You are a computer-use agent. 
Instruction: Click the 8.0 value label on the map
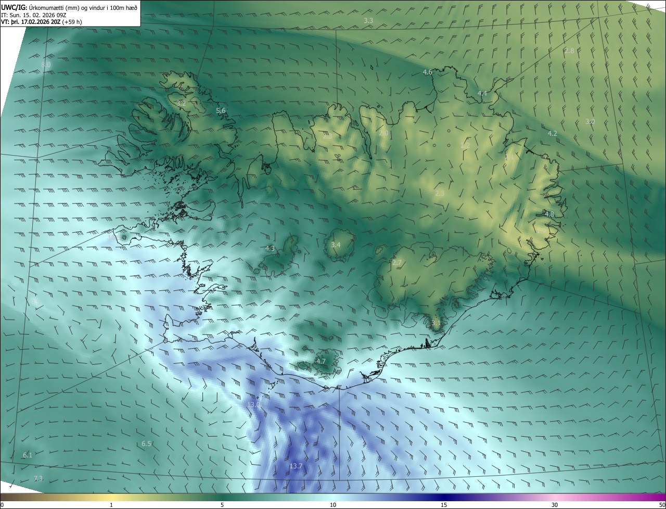46,65
